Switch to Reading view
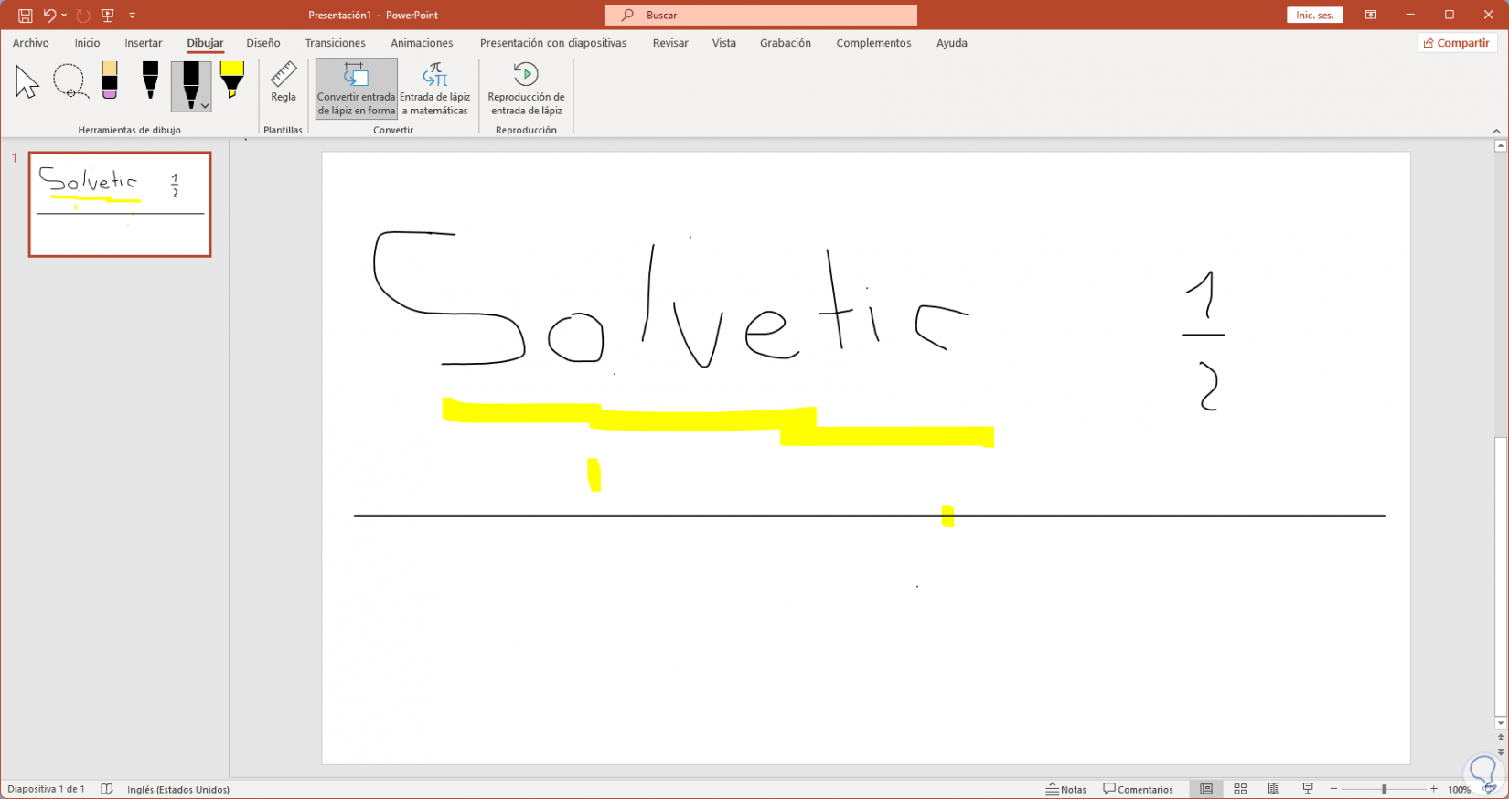This screenshot has height=799, width=1509. (x=1274, y=789)
